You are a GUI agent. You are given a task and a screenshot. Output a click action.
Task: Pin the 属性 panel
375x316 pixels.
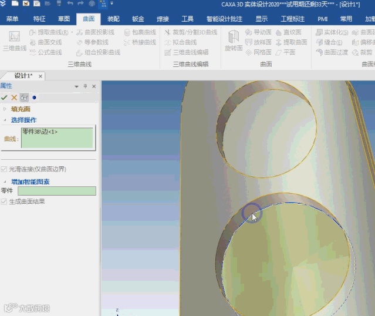tap(85, 86)
